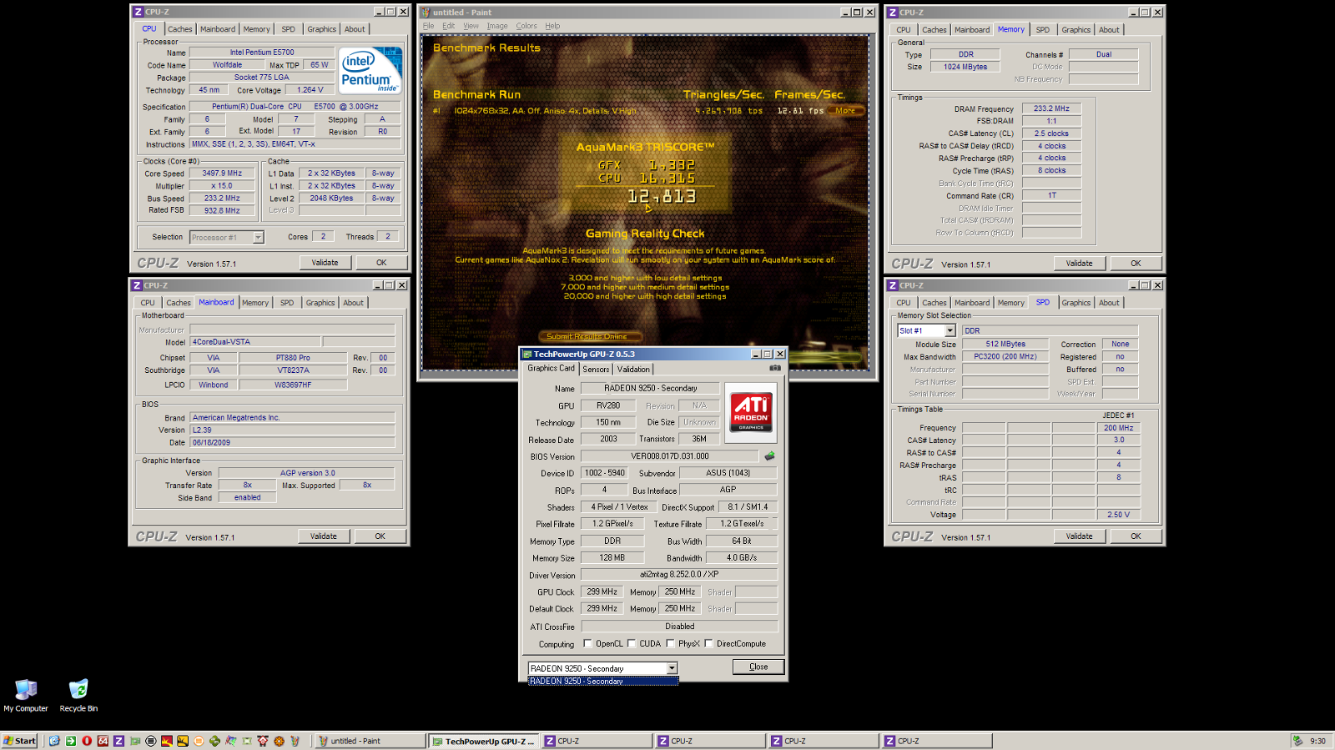Viewport: 1335px width, 750px height.
Task: Open the GPU selector dropdown arrow in GPU-Z
Action: pyautogui.click(x=672, y=668)
